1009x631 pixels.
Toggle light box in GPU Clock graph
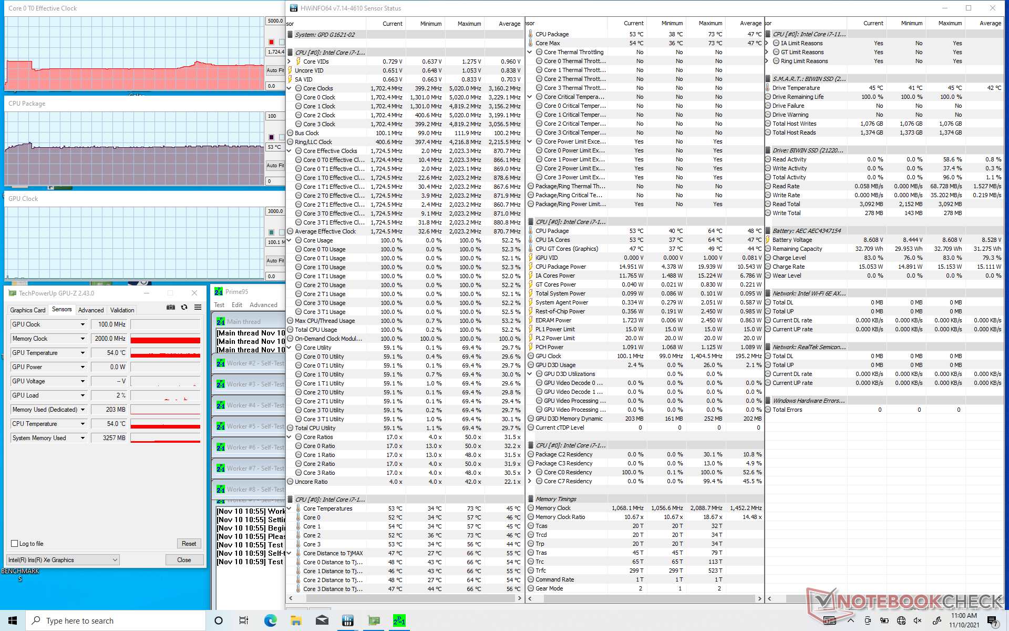coord(282,232)
